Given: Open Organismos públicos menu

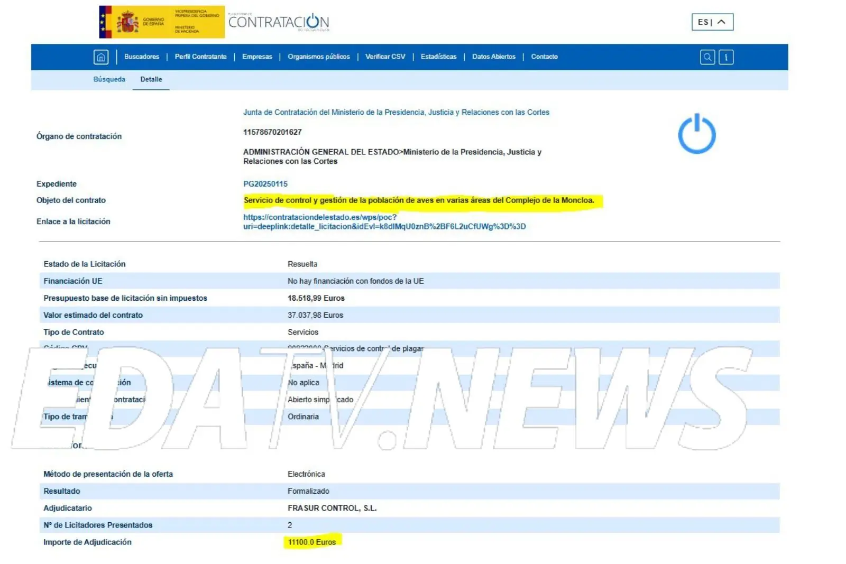Looking at the screenshot, I should 318,57.
